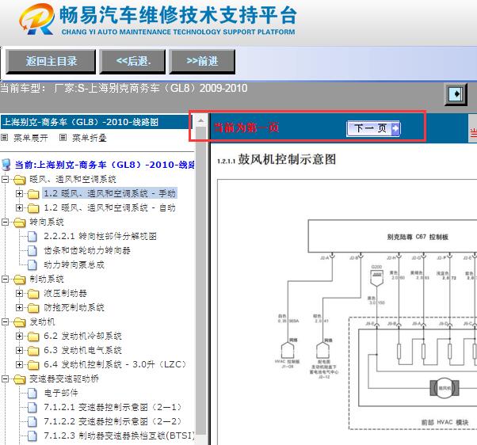The height and width of the screenshot is (445, 477).
Task: Go back with the <<后退 button
Action: point(132,62)
